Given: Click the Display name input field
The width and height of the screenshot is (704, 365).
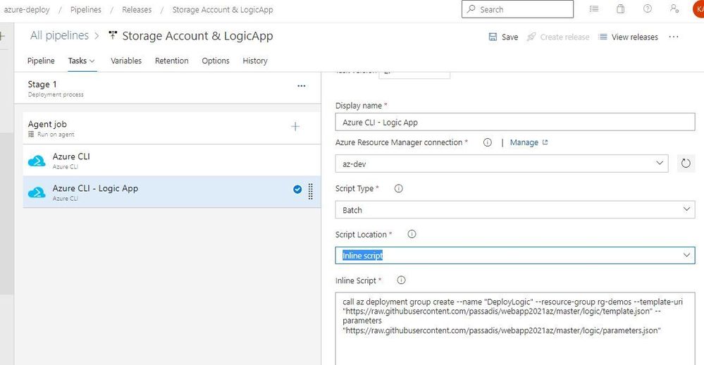Looking at the screenshot, I should click(x=515, y=122).
